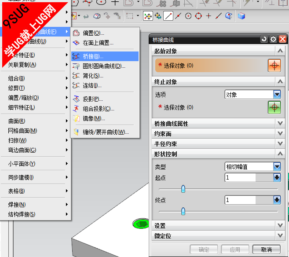Click the Offset in Face icon
The width and height of the screenshot is (289, 257).
pyautogui.click(x=76, y=43)
